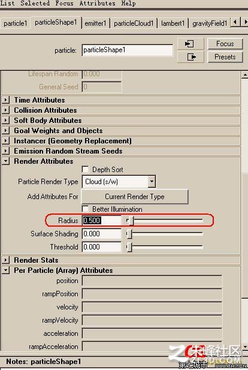Click the Radius slider handle
This screenshot has width=248, height=370.
(x=131, y=221)
